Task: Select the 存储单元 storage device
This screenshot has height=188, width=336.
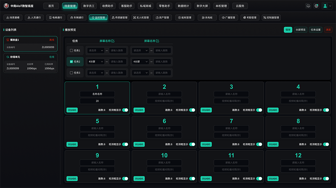Action: click(30, 63)
